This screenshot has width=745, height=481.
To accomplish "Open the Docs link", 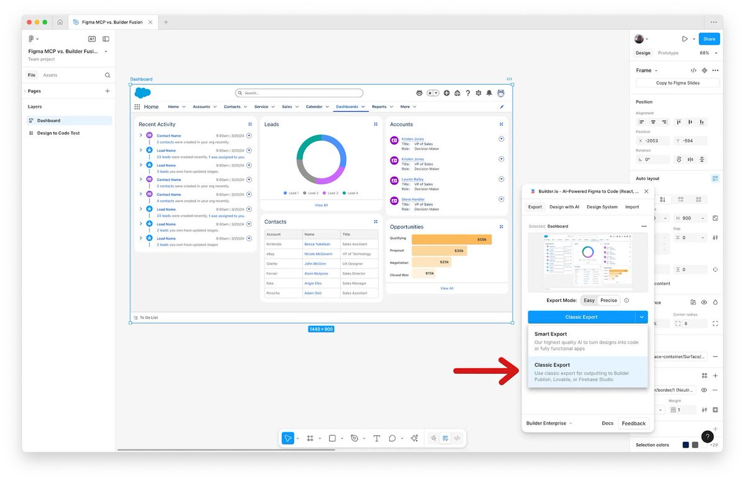I will pyautogui.click(x=608, y=423).
